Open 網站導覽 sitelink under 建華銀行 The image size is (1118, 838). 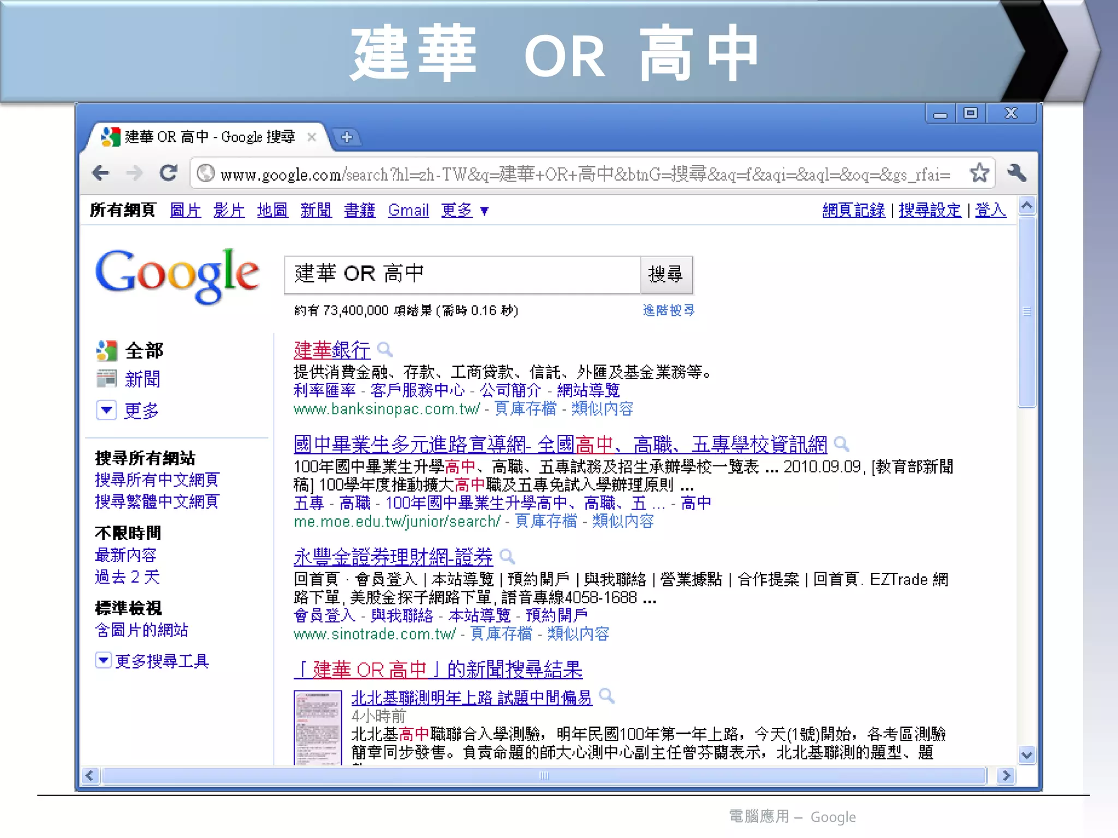[x=588, y=390]
